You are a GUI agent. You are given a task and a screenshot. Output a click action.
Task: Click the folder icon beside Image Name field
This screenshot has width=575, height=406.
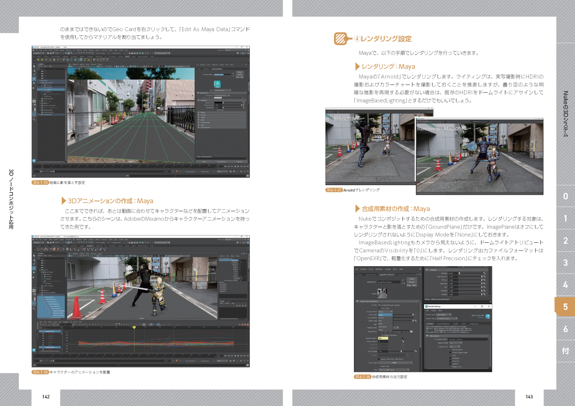[411, 331]
